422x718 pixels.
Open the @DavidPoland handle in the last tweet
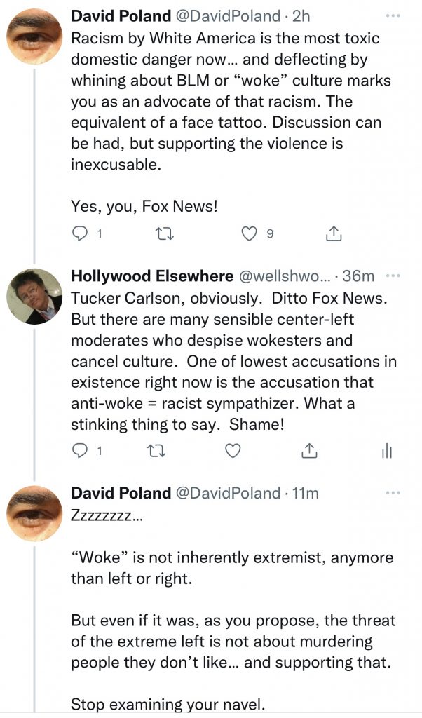tap(226, 494)
